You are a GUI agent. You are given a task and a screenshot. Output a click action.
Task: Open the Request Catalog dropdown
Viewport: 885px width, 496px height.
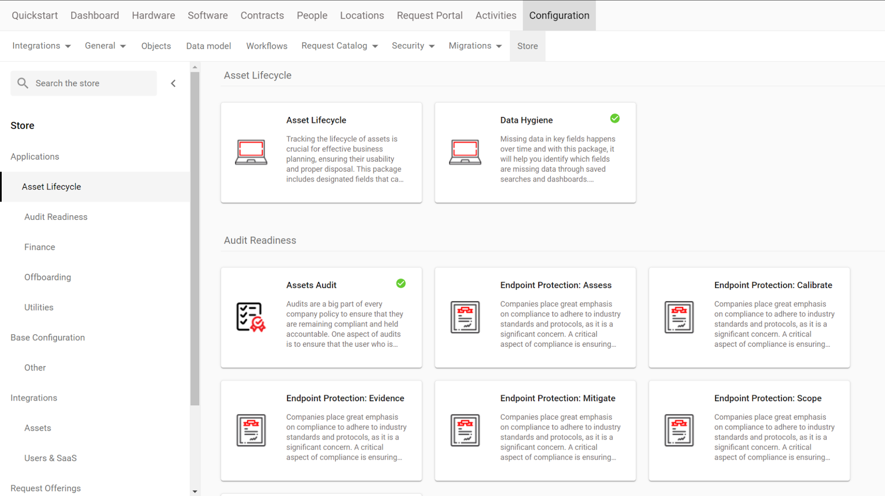339,46
